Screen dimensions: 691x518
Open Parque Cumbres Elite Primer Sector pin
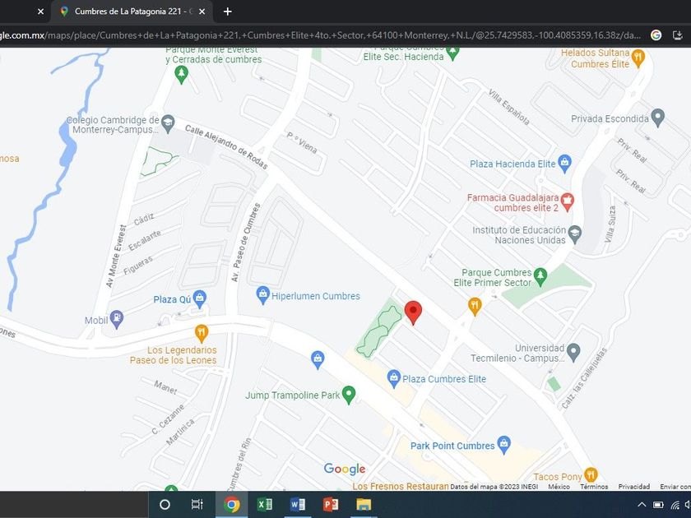[x=540, y=276]
